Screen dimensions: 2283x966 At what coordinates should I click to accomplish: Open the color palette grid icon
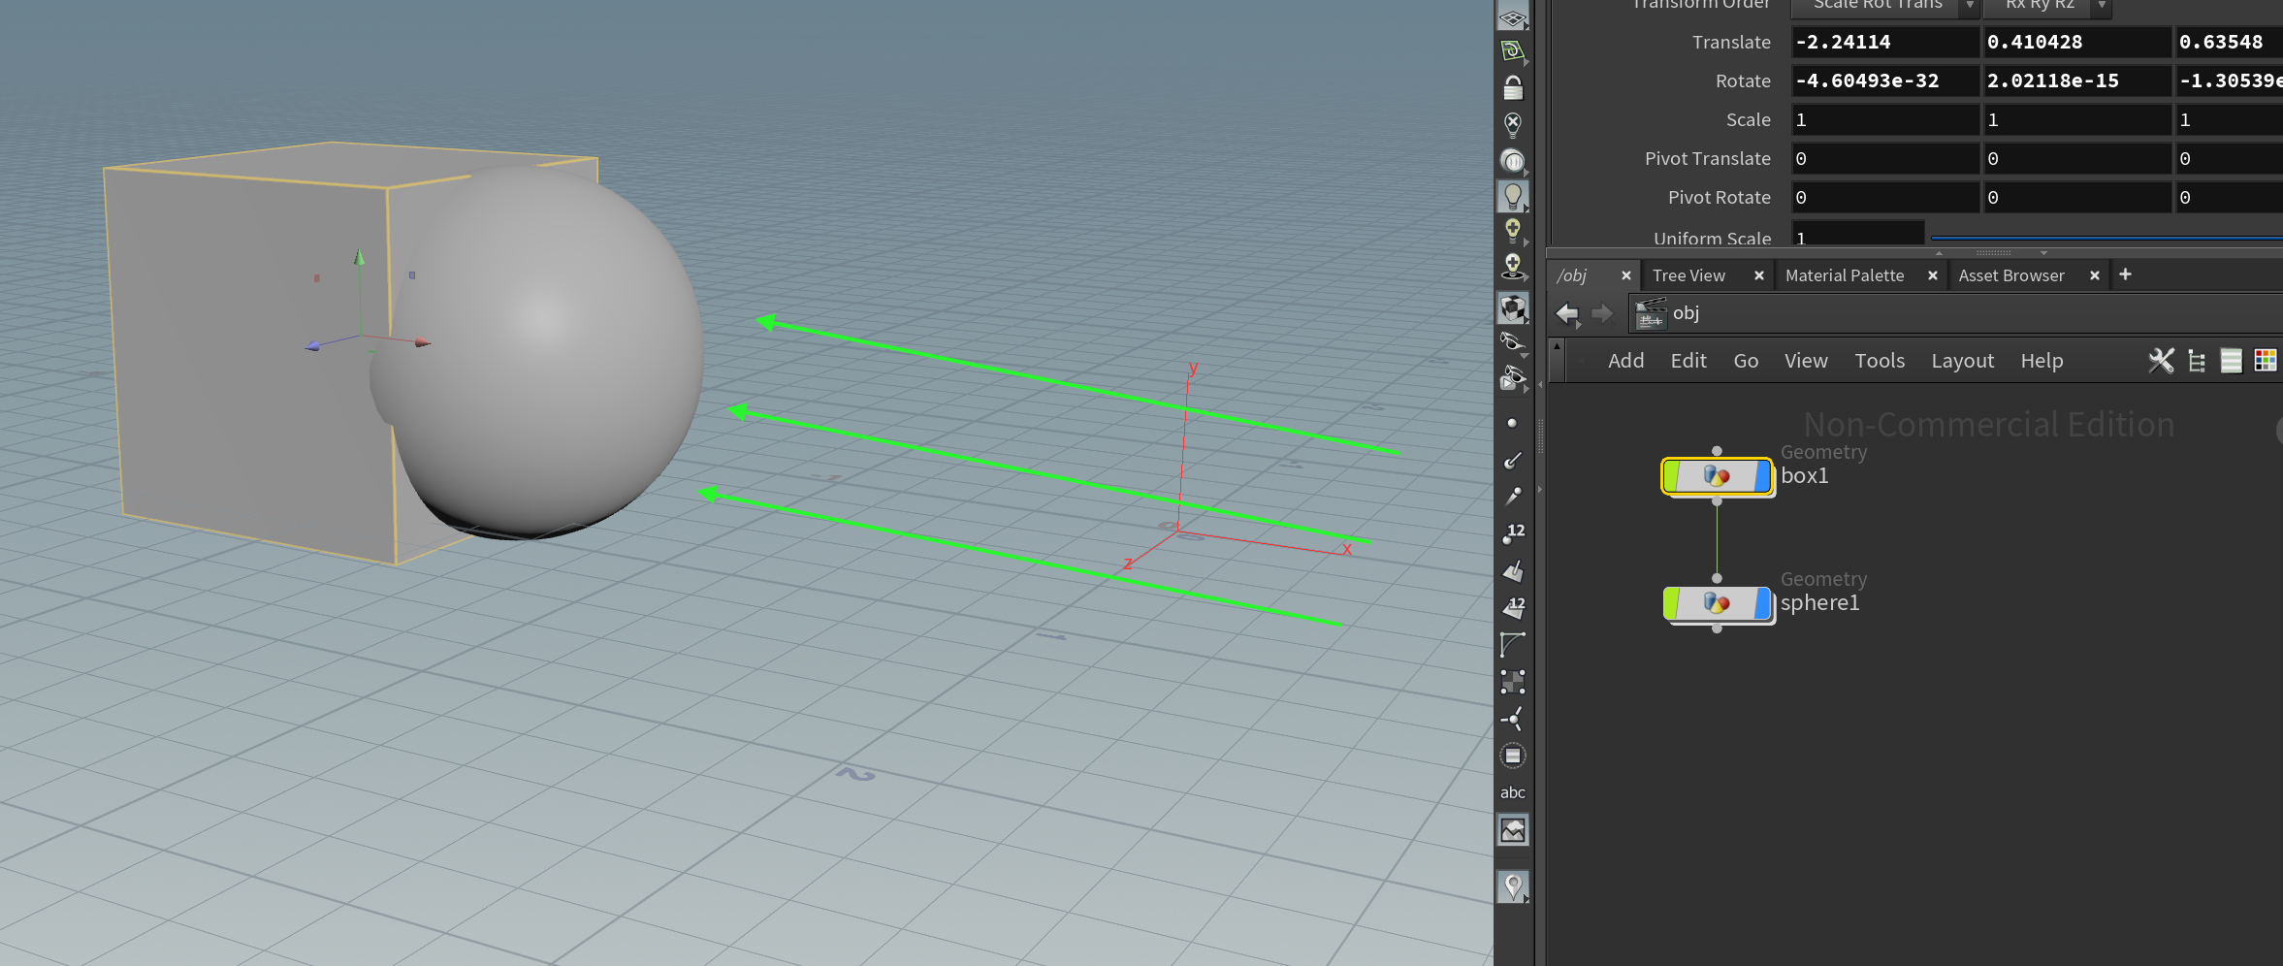click(x=2266, y=361)
